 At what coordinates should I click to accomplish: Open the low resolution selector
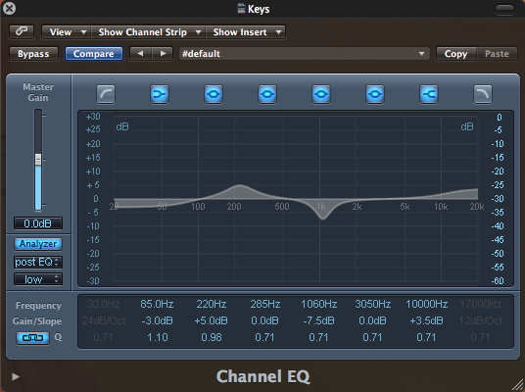[x=38, y=279]
